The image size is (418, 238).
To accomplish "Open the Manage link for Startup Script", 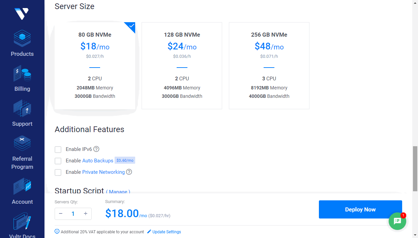I will click(118, 192).
